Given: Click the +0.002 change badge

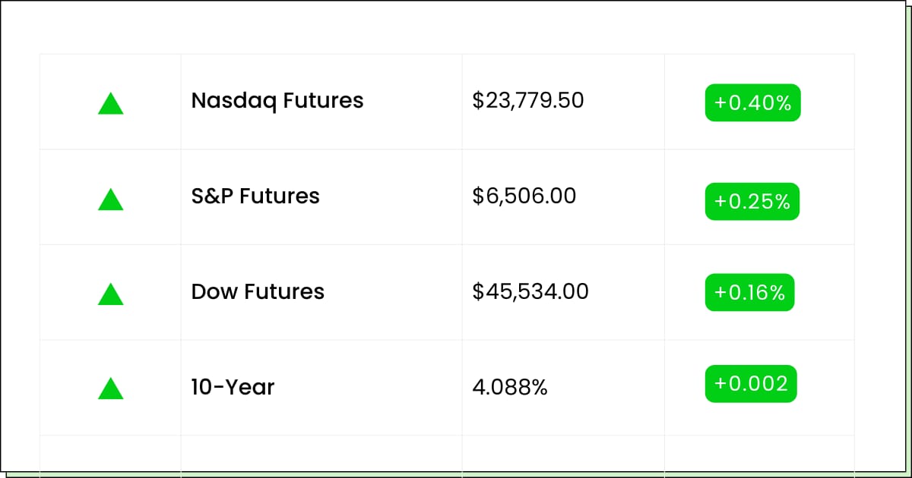Looking at the screenshot, I should pyautogui.click(x=751, y=384).
